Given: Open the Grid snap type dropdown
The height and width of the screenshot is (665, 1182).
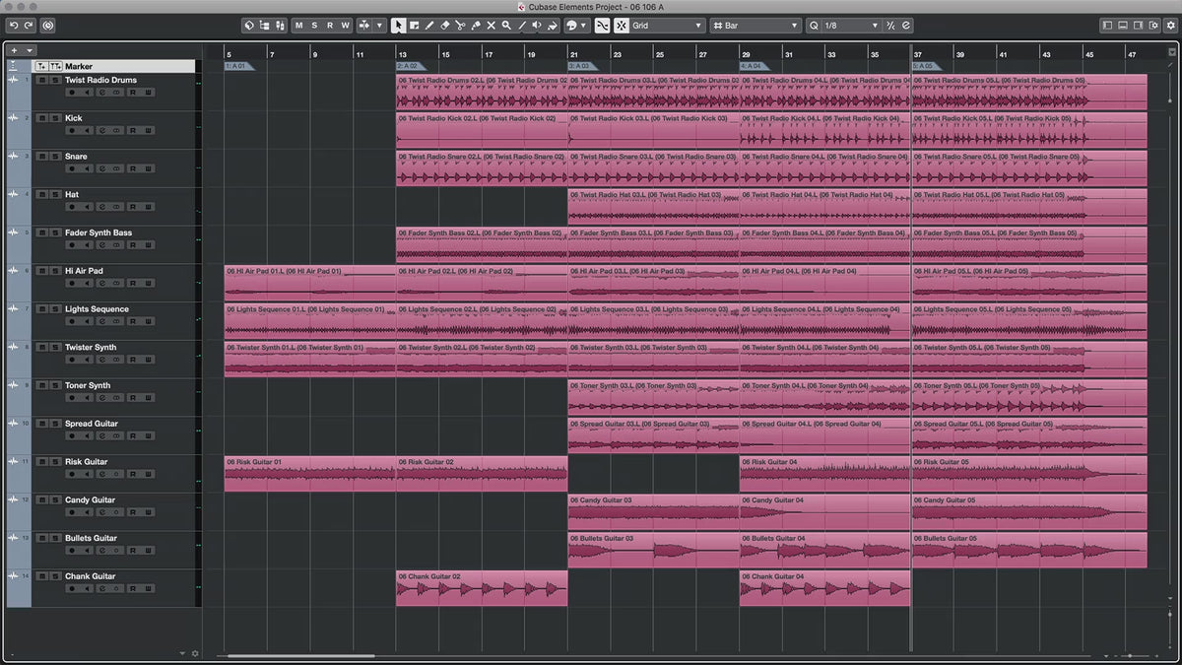Looking at the screenshot, I should [x=666, y=25].
